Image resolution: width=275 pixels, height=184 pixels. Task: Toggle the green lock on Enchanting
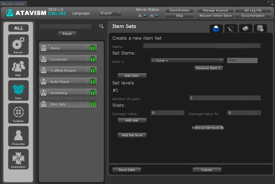point(93,93)
